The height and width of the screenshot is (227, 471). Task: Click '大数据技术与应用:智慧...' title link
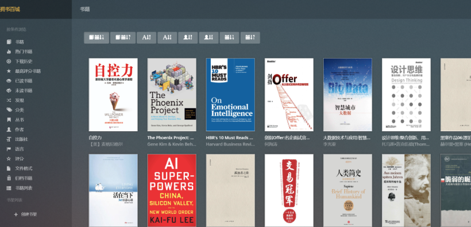[x=346, y=138]
